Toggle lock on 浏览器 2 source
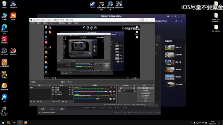Screen dimensions: 223x125 (72, 88)
